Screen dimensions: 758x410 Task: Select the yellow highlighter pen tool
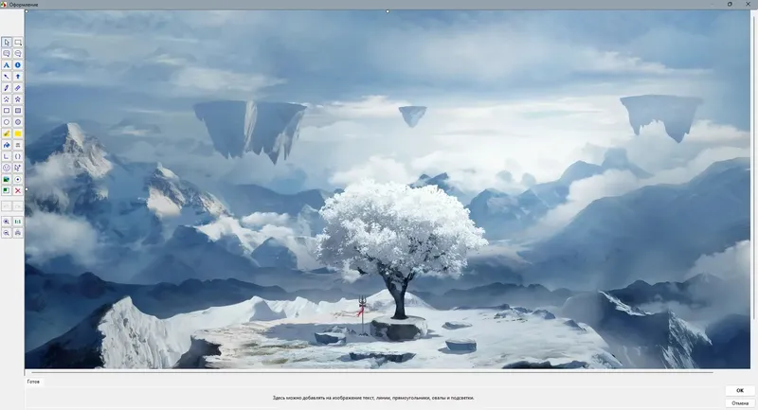[7, 134]
